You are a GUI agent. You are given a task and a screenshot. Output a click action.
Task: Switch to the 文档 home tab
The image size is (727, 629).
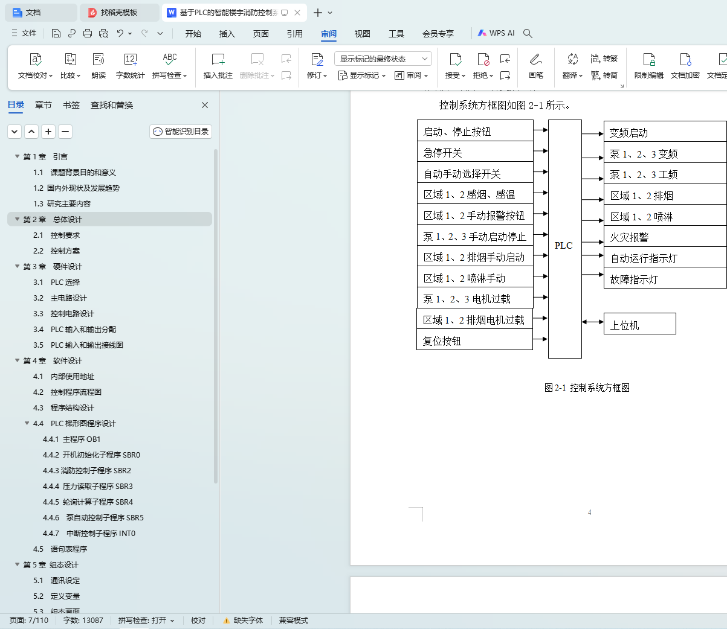pyautogui.click(x=40, y=12)
